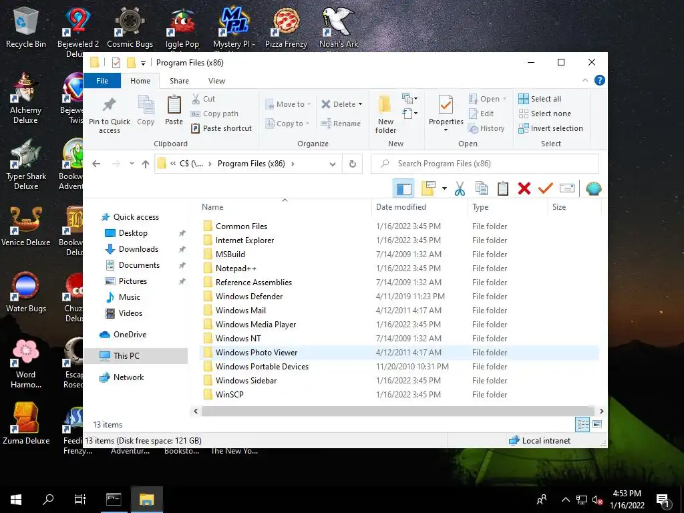Select the WinSCP folder row

(399, 394)
